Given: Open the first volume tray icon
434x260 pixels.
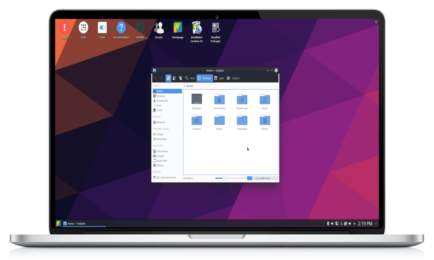Looking at the screenshot, I should coord(332,223).
